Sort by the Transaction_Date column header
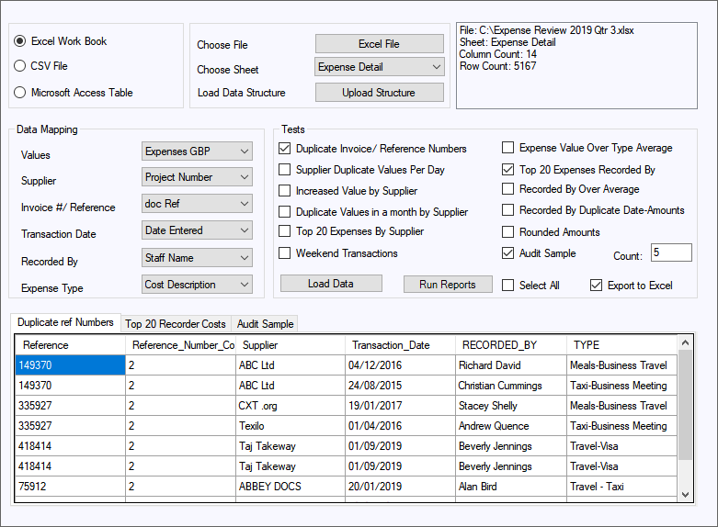The width and height of the screenshot is (718, 527). (x=400, y=345)
